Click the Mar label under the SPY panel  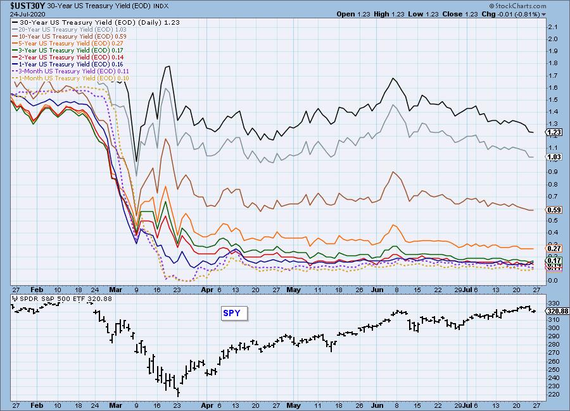pos(115,405)
